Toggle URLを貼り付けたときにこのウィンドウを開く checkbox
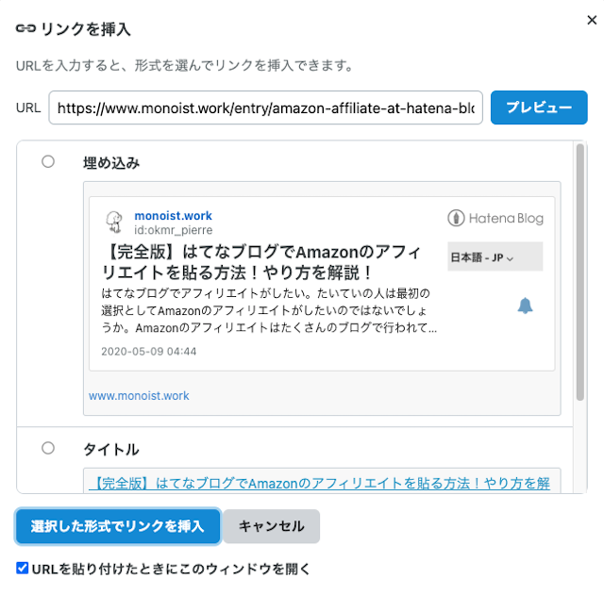604x595 pixels. [x=23, y=568]
